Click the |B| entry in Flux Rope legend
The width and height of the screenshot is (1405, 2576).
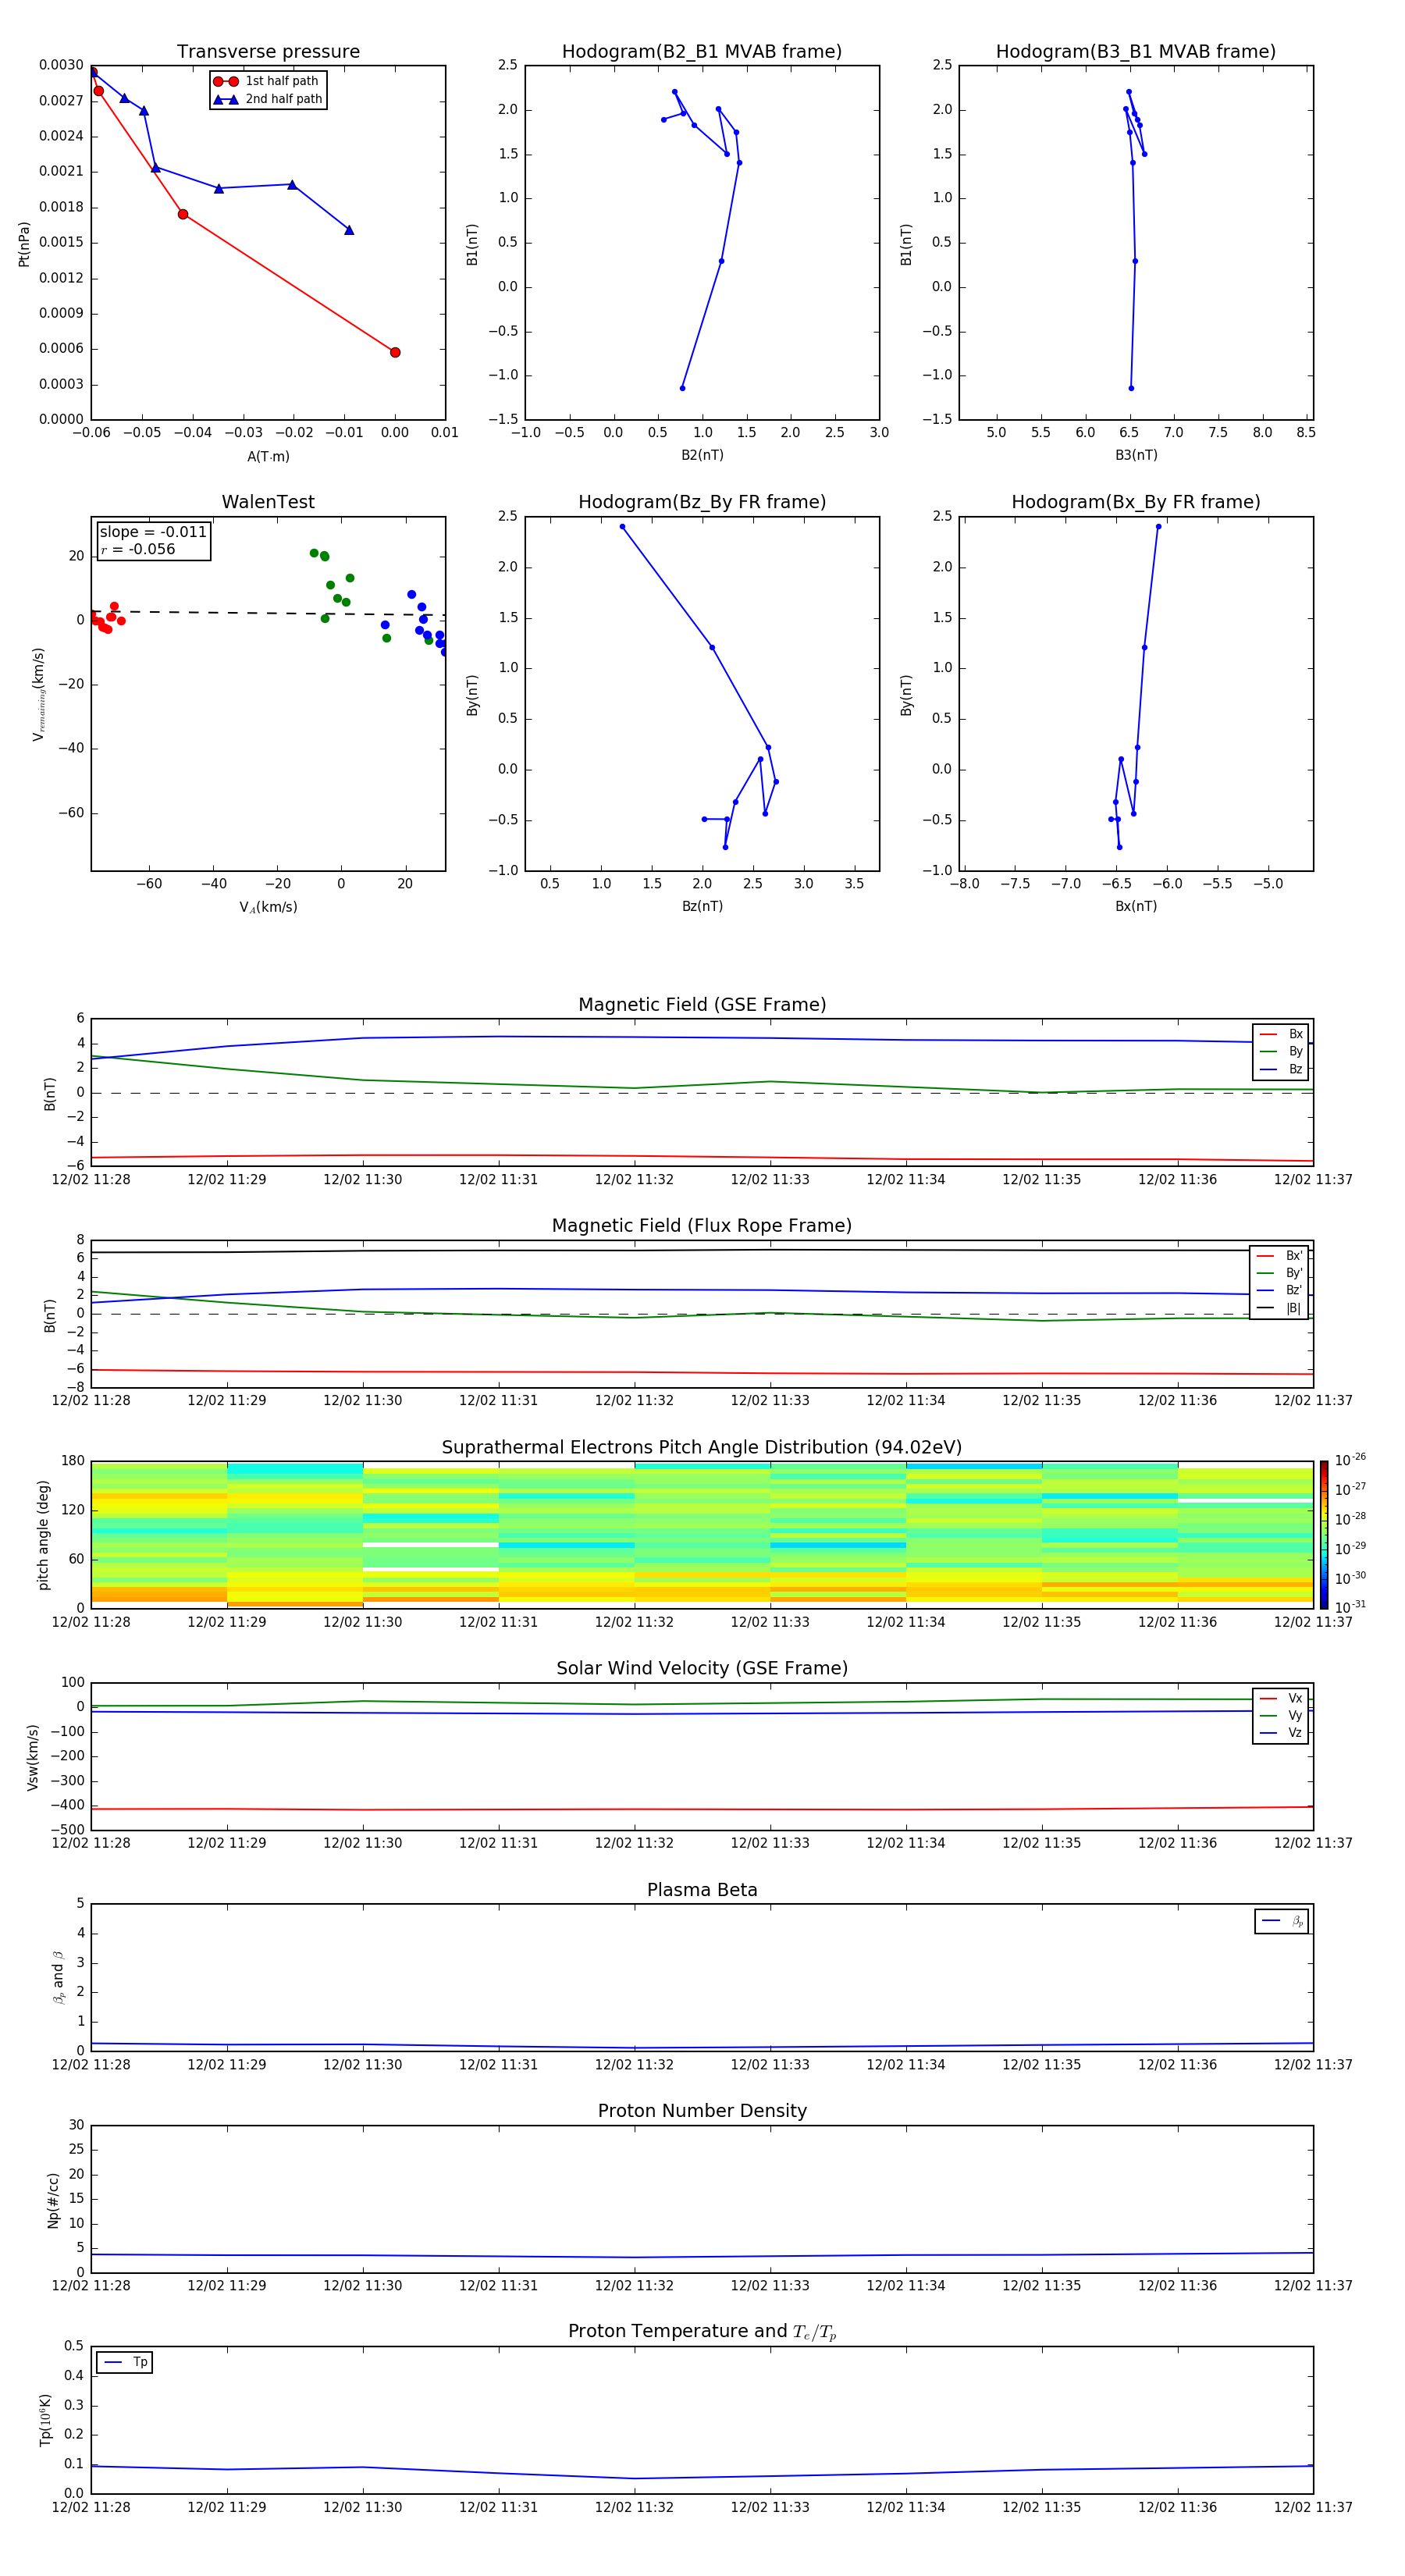(x=1281, y=1308)
